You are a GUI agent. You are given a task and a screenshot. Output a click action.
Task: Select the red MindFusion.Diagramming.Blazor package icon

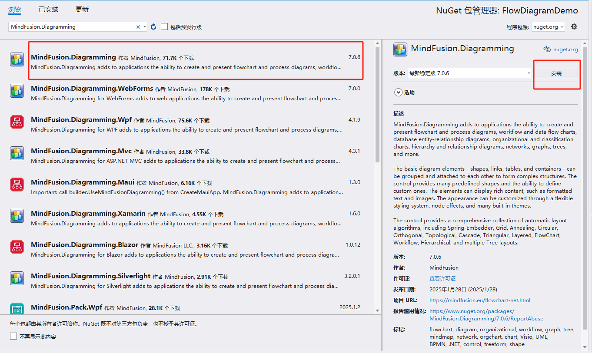17,247
